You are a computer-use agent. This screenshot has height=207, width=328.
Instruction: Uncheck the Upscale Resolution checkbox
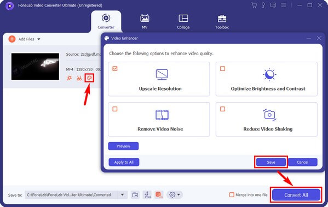[115, 68]
